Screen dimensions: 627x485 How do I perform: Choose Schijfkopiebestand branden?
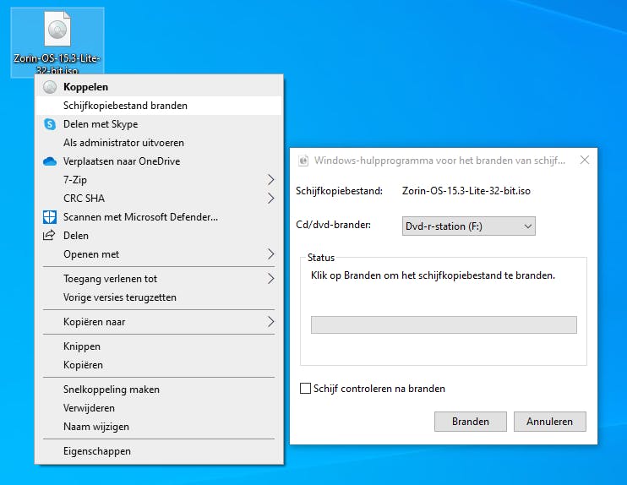[x=159, y=105]
